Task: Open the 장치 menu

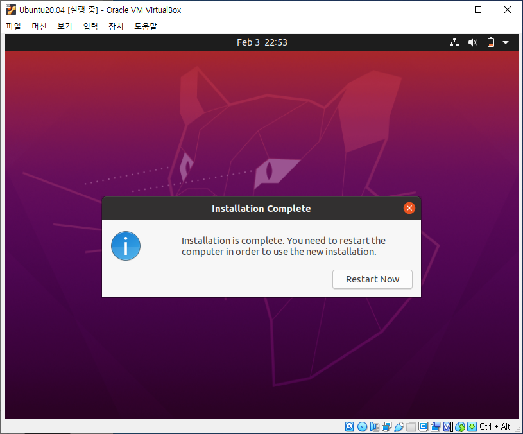Action: (x=116, y=26)
